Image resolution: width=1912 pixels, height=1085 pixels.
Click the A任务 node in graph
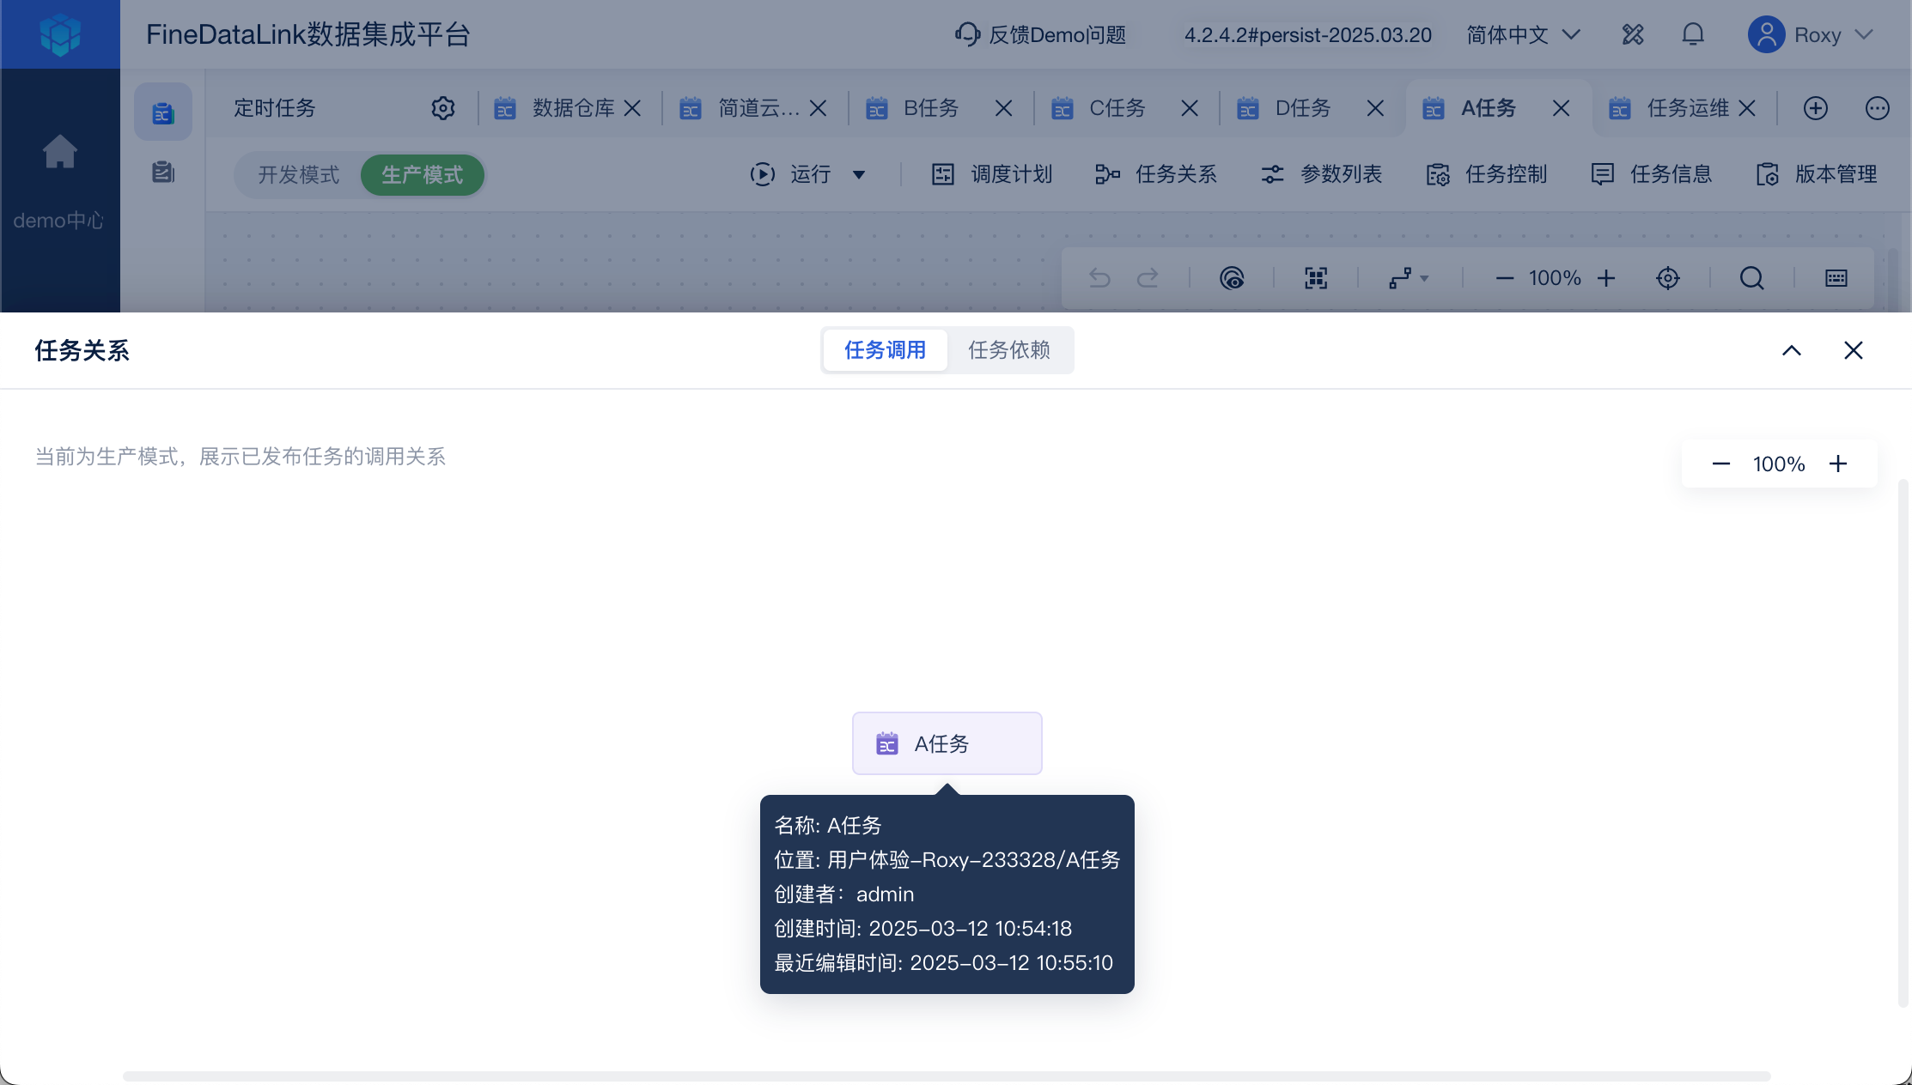click(947, 743)
